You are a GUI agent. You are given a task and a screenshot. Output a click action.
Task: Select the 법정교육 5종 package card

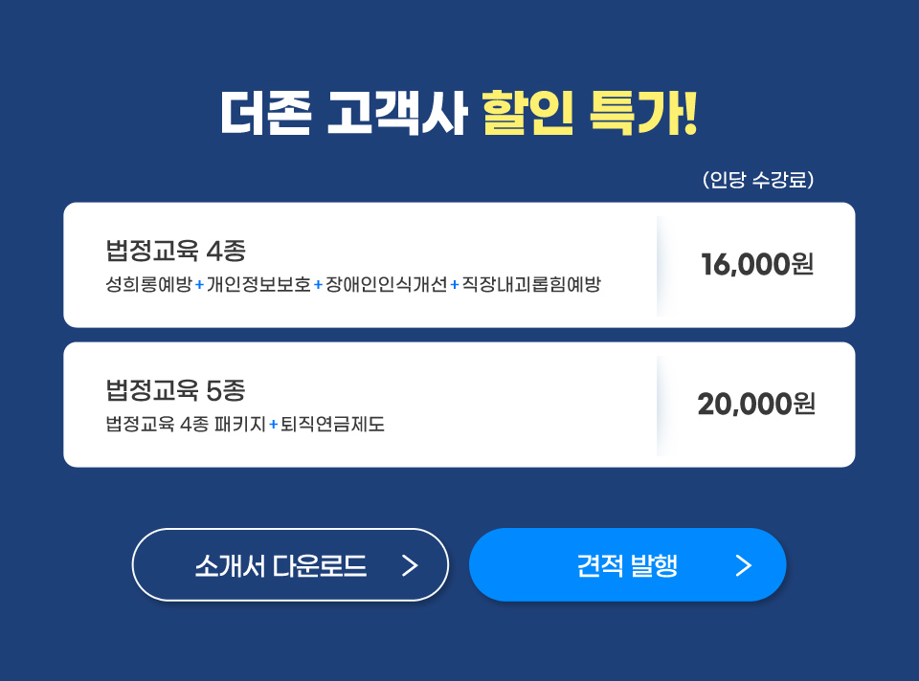click(x=459, y=405)
